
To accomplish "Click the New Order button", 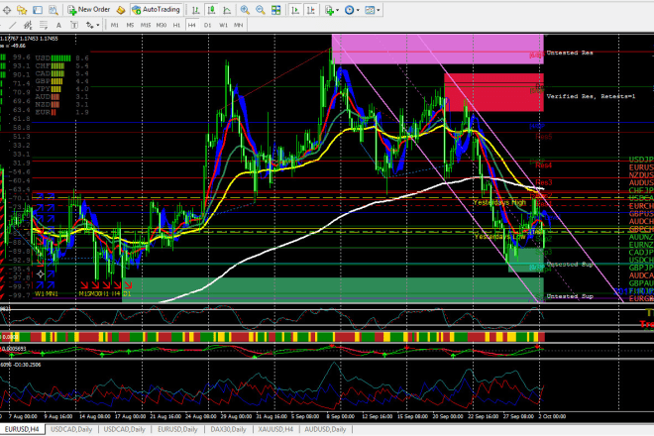I will (x=89, y=10).
